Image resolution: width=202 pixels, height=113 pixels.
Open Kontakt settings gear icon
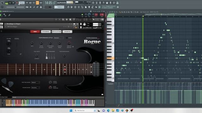click(x=67, y=19)
